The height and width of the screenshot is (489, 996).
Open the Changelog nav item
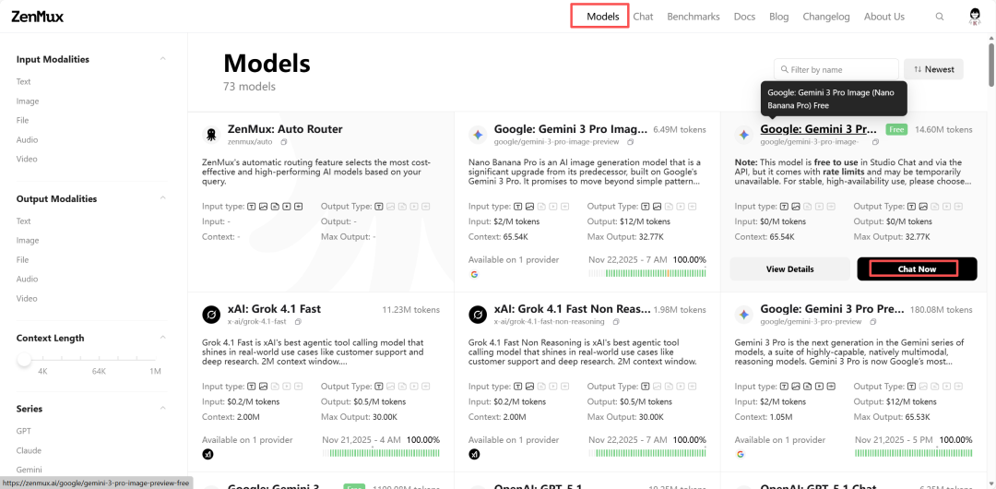(825, 17)
